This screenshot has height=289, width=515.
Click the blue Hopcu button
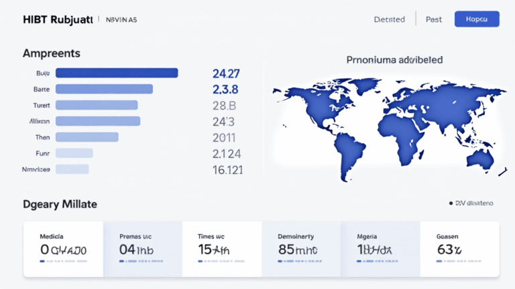click(476, 19)
